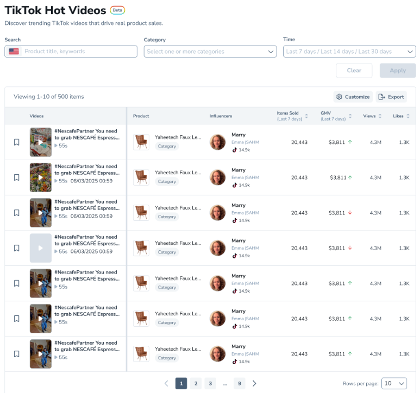Screen dimensions: 420x393
Task: Go to page 2 of results
Action: tap(196, 383)
